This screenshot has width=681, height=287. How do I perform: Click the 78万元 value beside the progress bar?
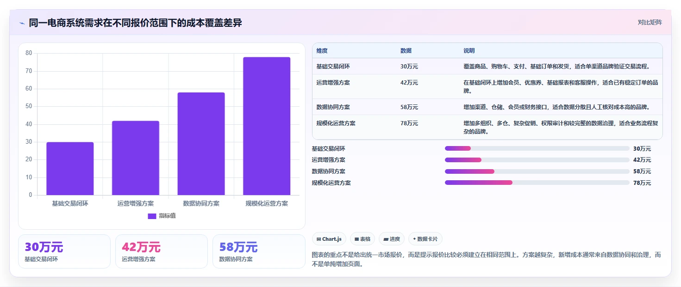tap(642, 183)
